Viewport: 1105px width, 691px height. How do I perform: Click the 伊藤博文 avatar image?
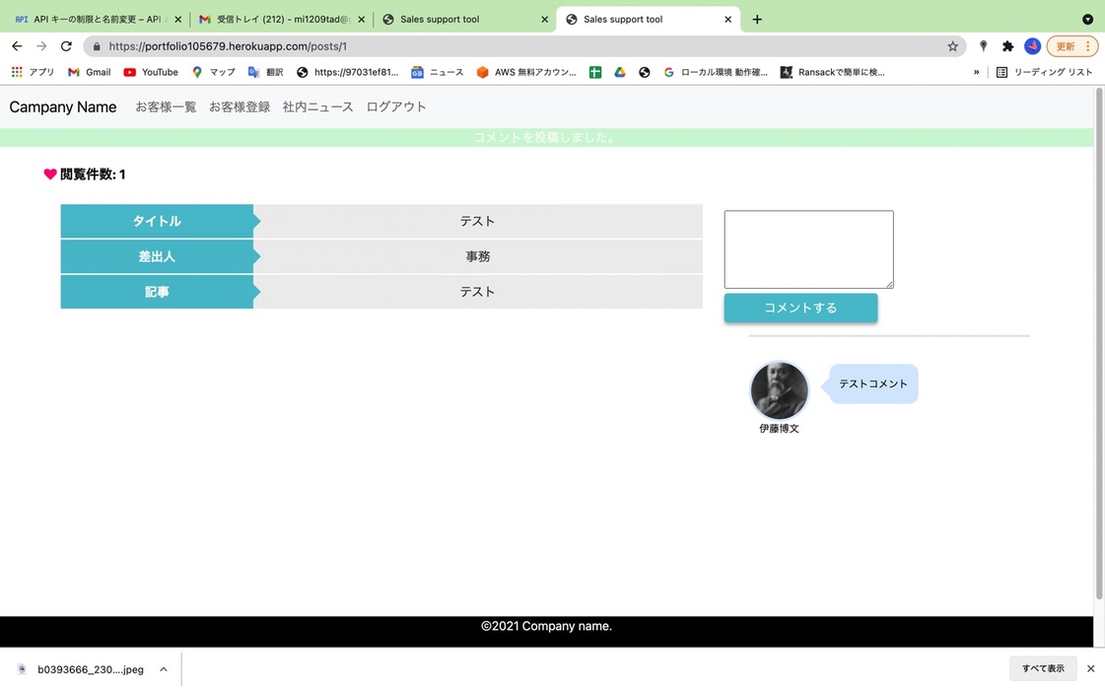[x=779, y=390]
